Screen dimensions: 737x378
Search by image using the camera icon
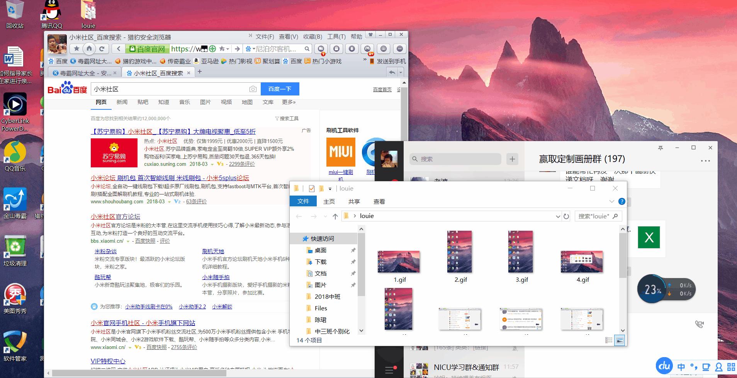253,89
